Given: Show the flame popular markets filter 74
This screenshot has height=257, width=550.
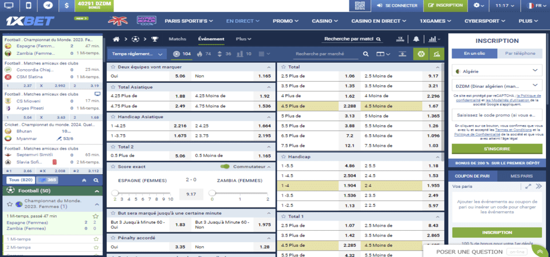Looking at the screenshot, I should pos(205,54).
